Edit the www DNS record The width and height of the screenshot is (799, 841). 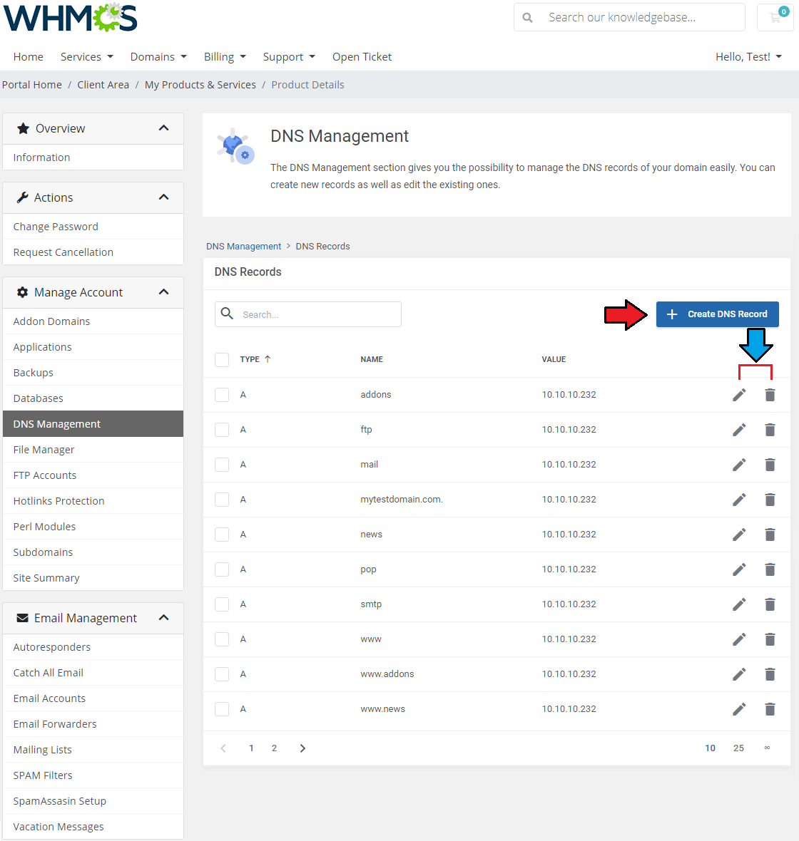[x=739, y=639]
